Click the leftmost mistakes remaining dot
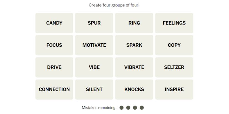Screen dimensions: 229x114 tap(121, 108)
